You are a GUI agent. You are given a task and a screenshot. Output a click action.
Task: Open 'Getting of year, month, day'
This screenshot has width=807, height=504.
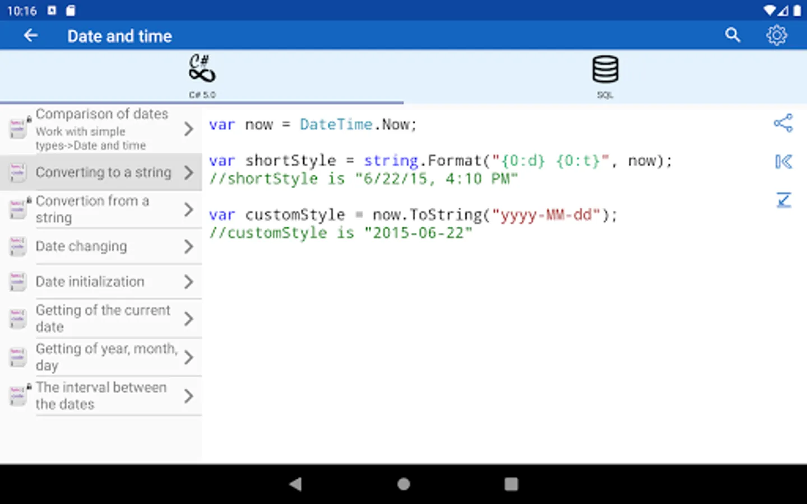(105, 357)
